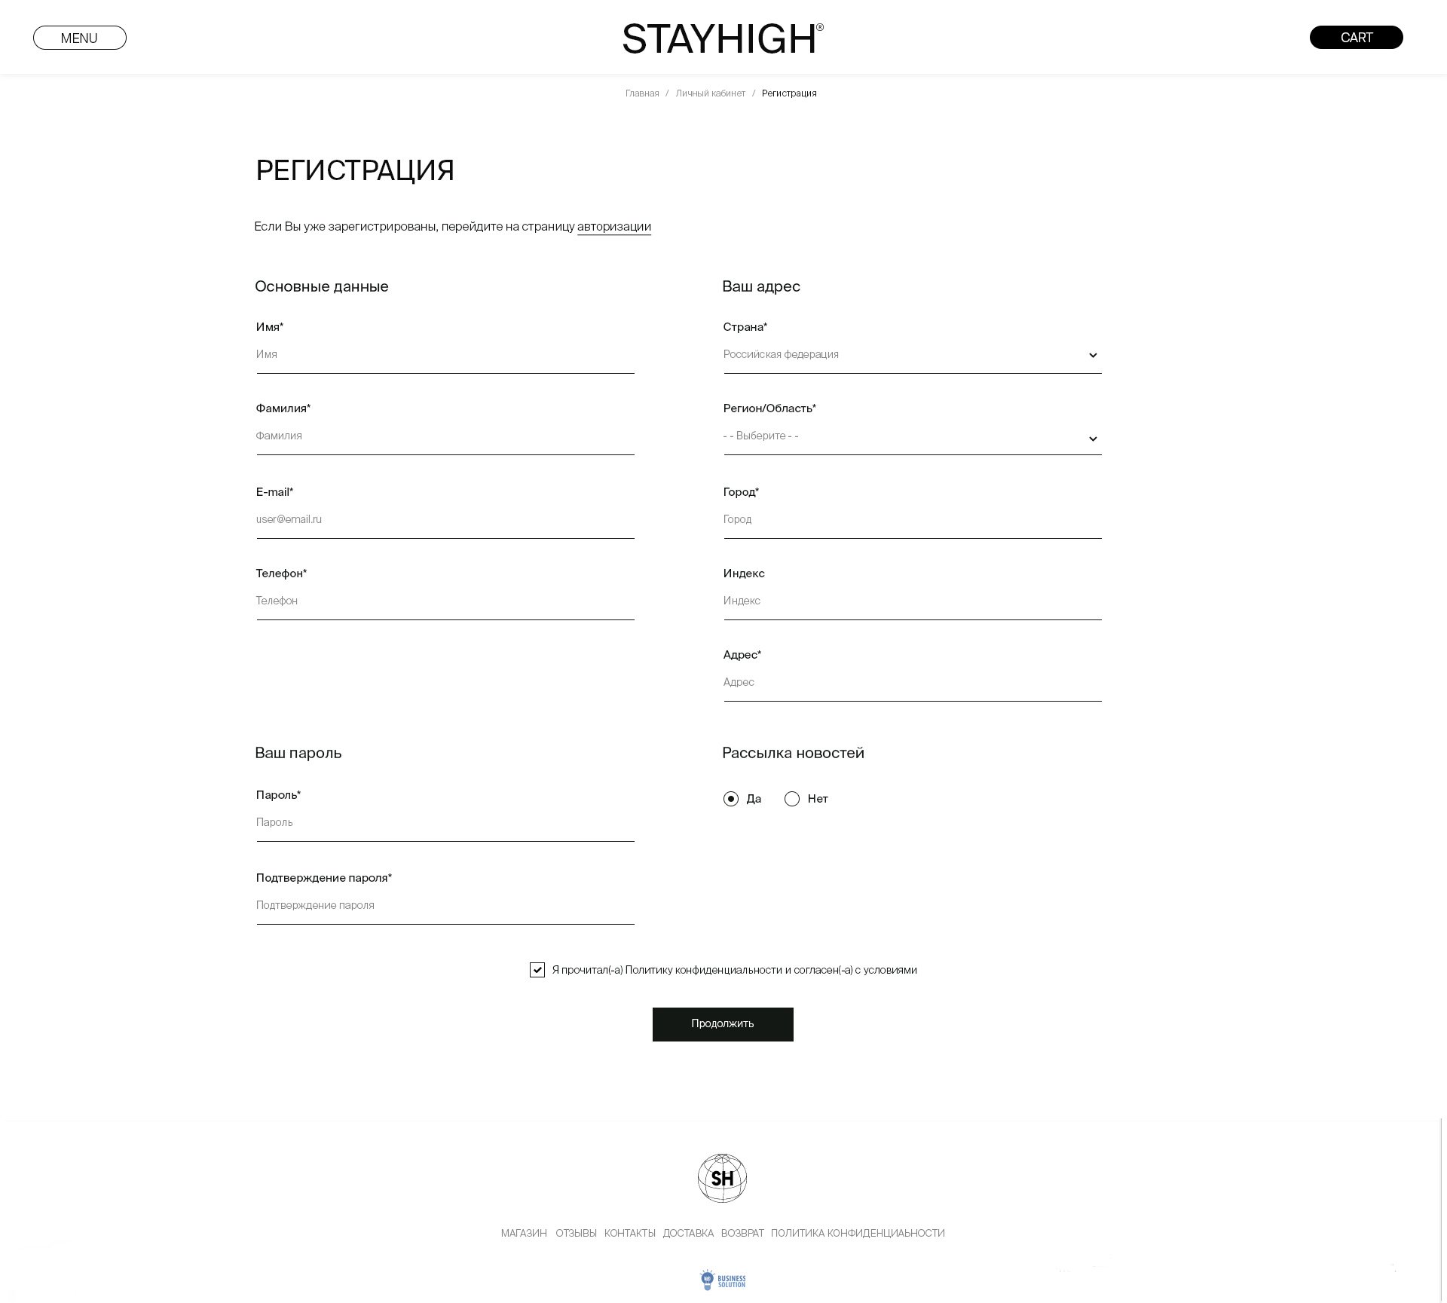Toggle the privacy policy agreement checkbox
1447x1303 pixels.
pyautogui.click(x=537, y=970)
